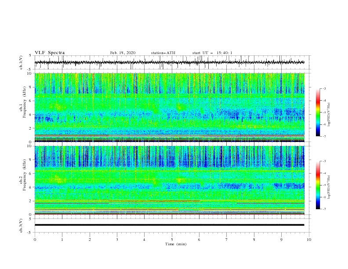Screen dimensions: 348x269
Task: Click the "2" frequency tick of the ch.2 spectrogram
Action: 31,201
